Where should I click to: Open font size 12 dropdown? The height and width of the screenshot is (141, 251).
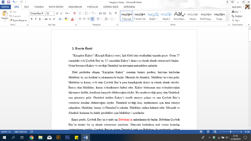tap(53, 13)
